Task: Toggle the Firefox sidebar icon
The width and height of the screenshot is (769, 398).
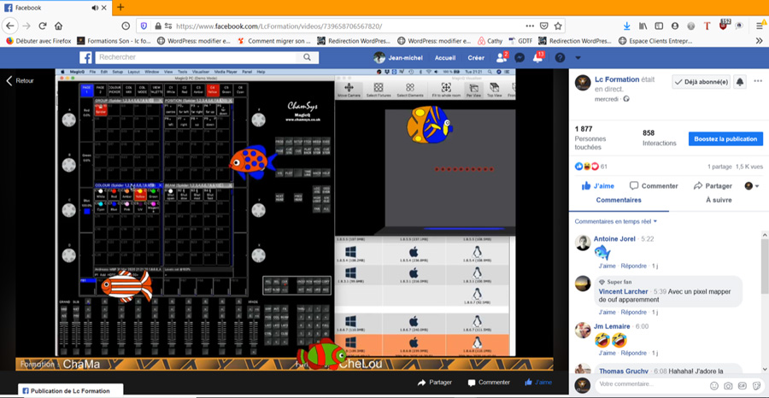Action: click(x=659, y=26)
